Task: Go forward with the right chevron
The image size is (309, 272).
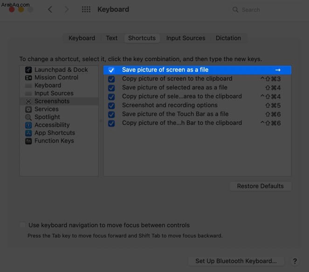Action: click(x=67, y=9)
